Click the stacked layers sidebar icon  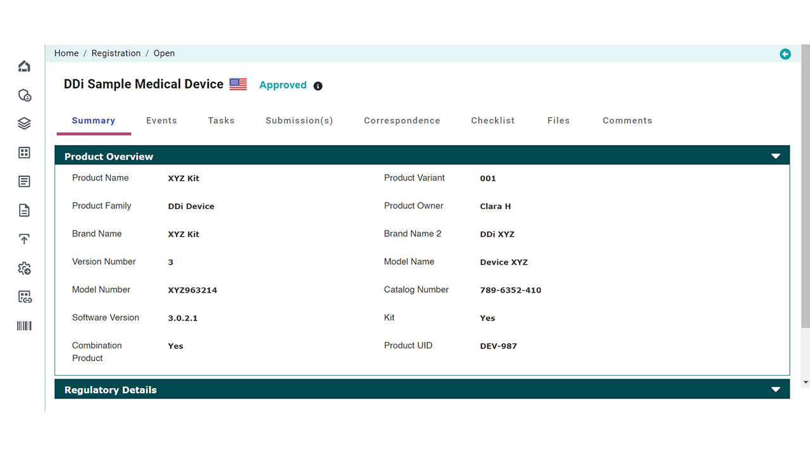point(24,123)
